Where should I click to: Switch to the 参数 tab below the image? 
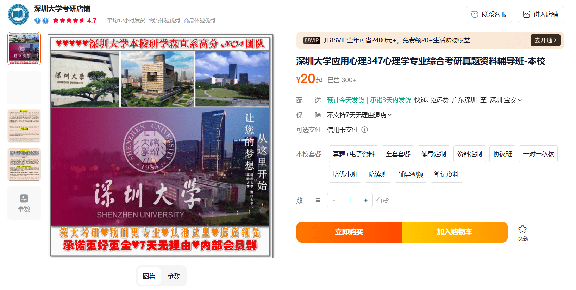(174, 276)
